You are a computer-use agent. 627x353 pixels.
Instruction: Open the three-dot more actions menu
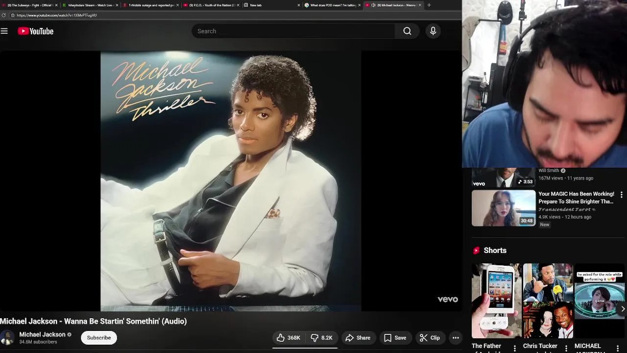coord(456,338)
